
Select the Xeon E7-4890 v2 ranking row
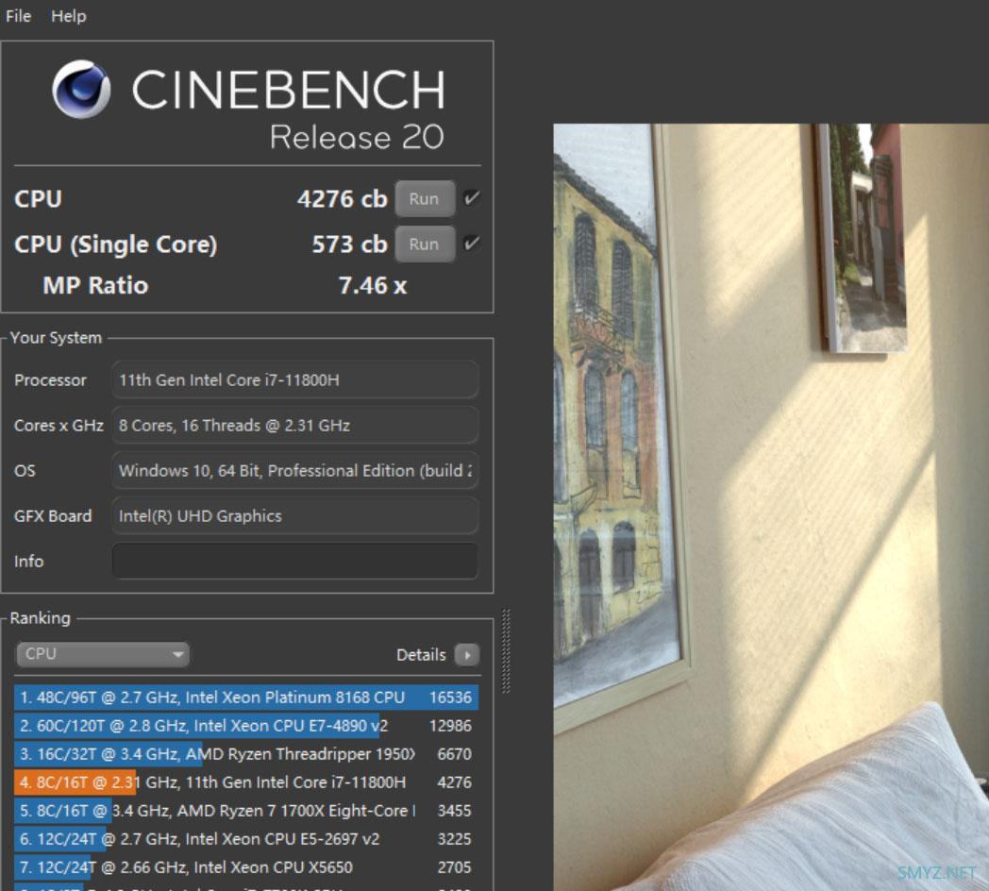(x=245, y=726)
